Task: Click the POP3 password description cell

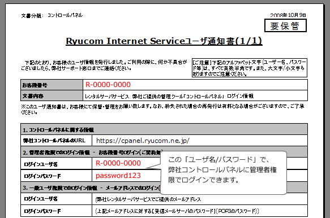Action: click(x=200, y=211)
